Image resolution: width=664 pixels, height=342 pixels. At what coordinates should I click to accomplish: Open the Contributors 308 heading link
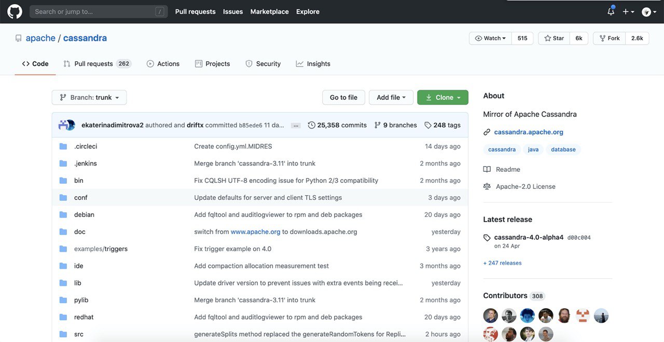514,296
